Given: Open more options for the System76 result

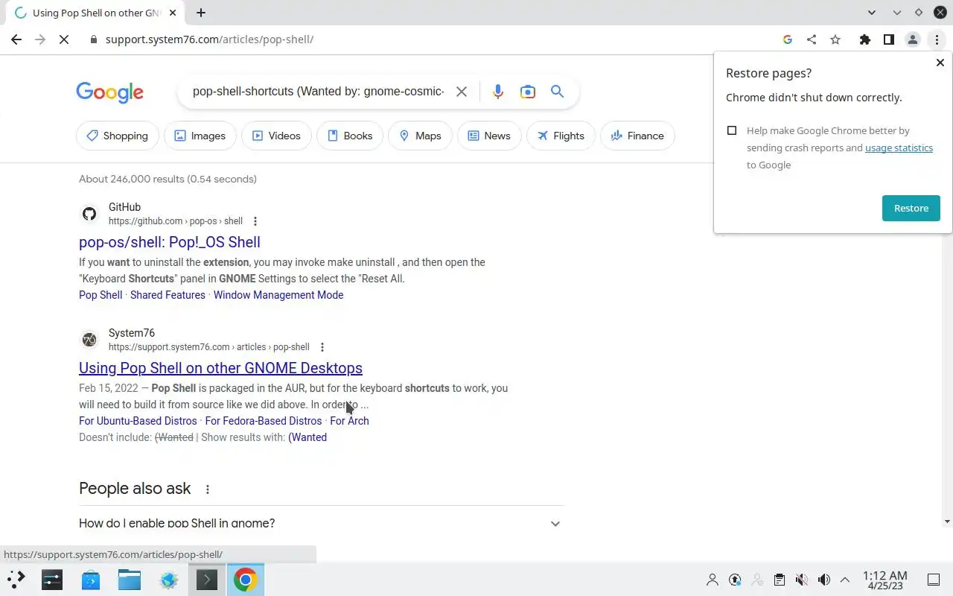Looking at the screenshot, I should (322, 347).
